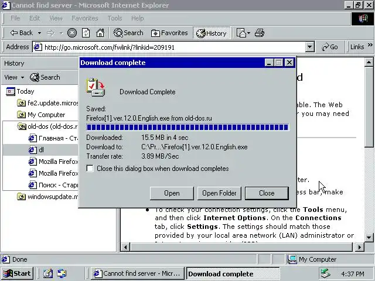Open the Search toolbar button
This screenshot has width=375, height=281.
[128, 33]
